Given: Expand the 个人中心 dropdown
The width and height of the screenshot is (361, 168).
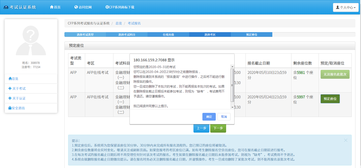Looking at the screenshot, I should tap(345, 7).
